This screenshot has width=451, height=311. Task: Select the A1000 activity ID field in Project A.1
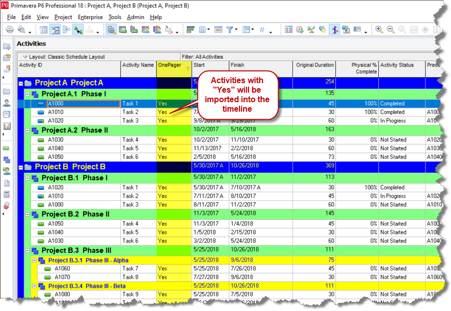(x=83, y=104)
